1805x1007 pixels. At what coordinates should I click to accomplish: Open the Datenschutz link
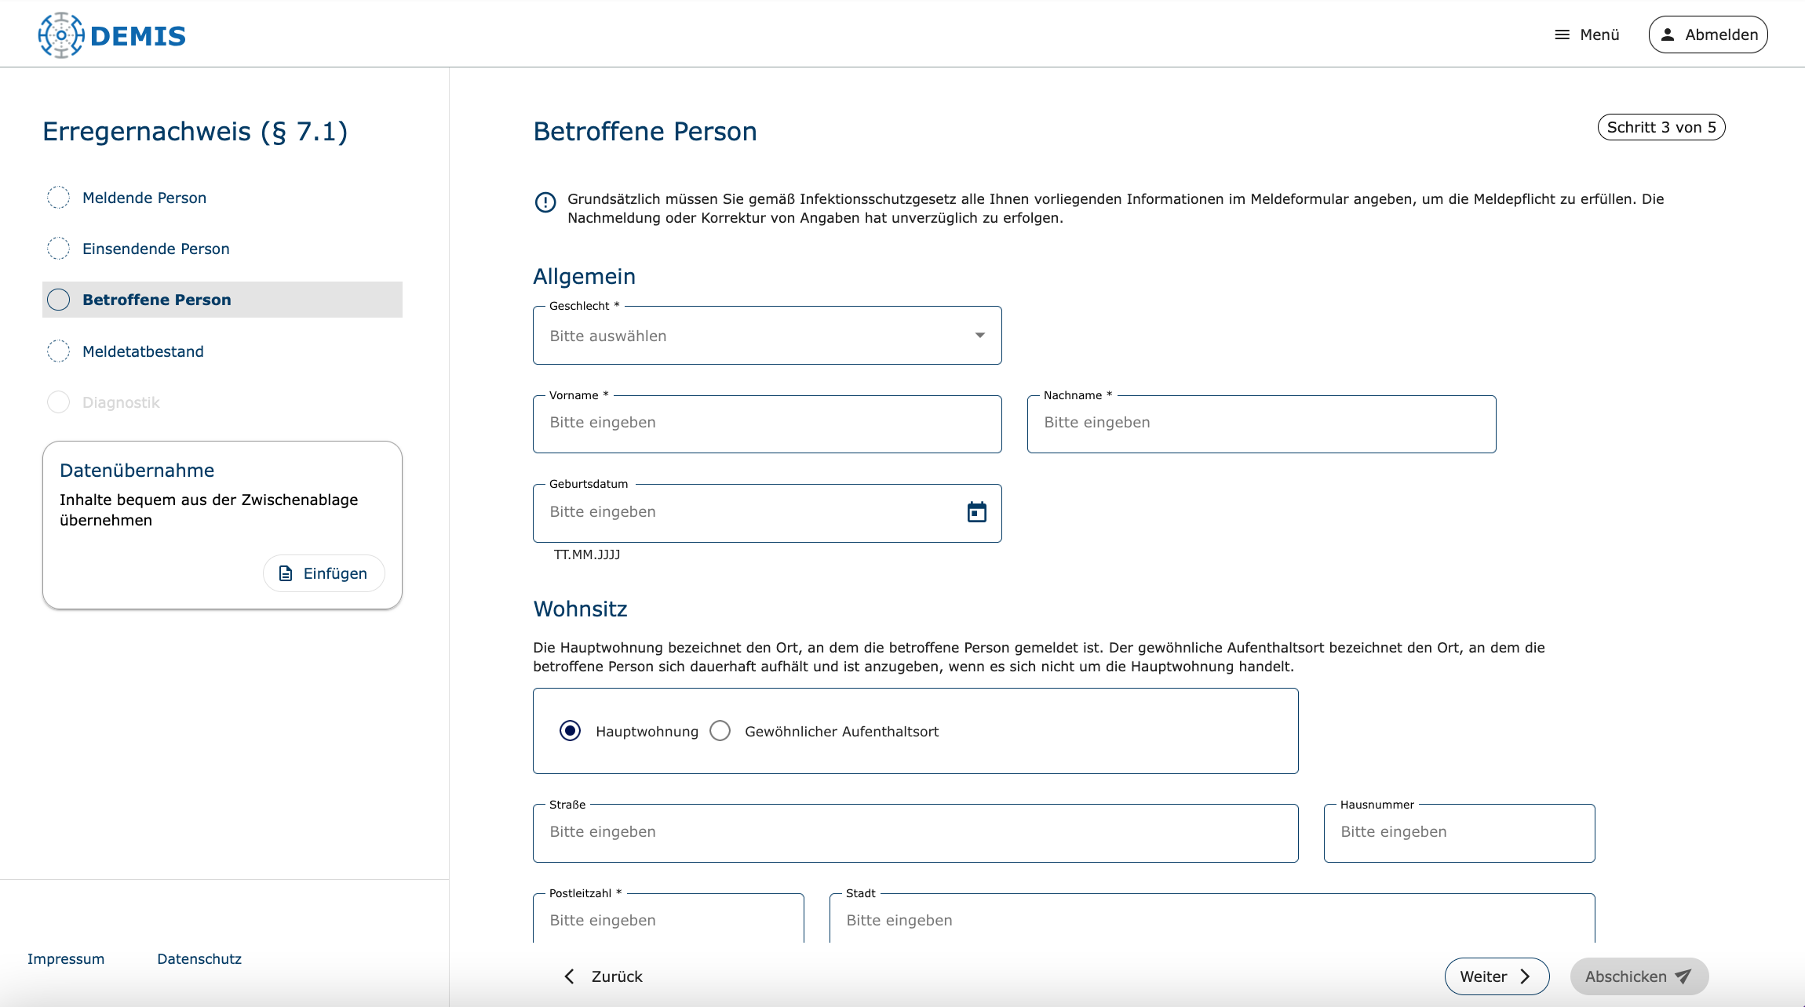199,958
